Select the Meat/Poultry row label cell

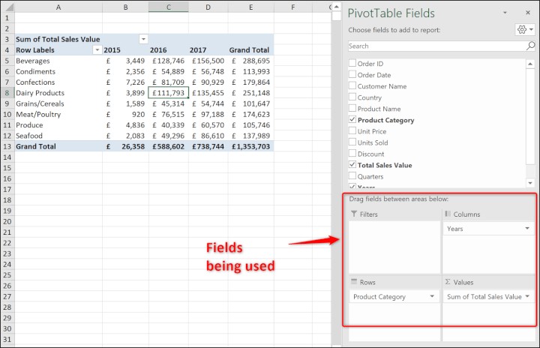[x=58, y=114]
